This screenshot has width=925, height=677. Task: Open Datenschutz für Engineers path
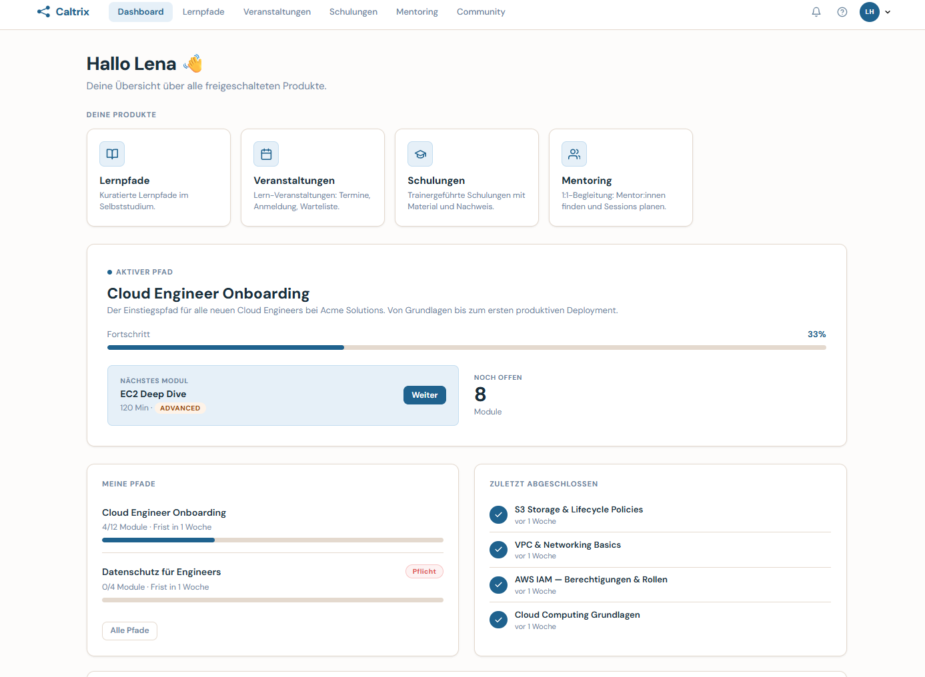(161, 572)
